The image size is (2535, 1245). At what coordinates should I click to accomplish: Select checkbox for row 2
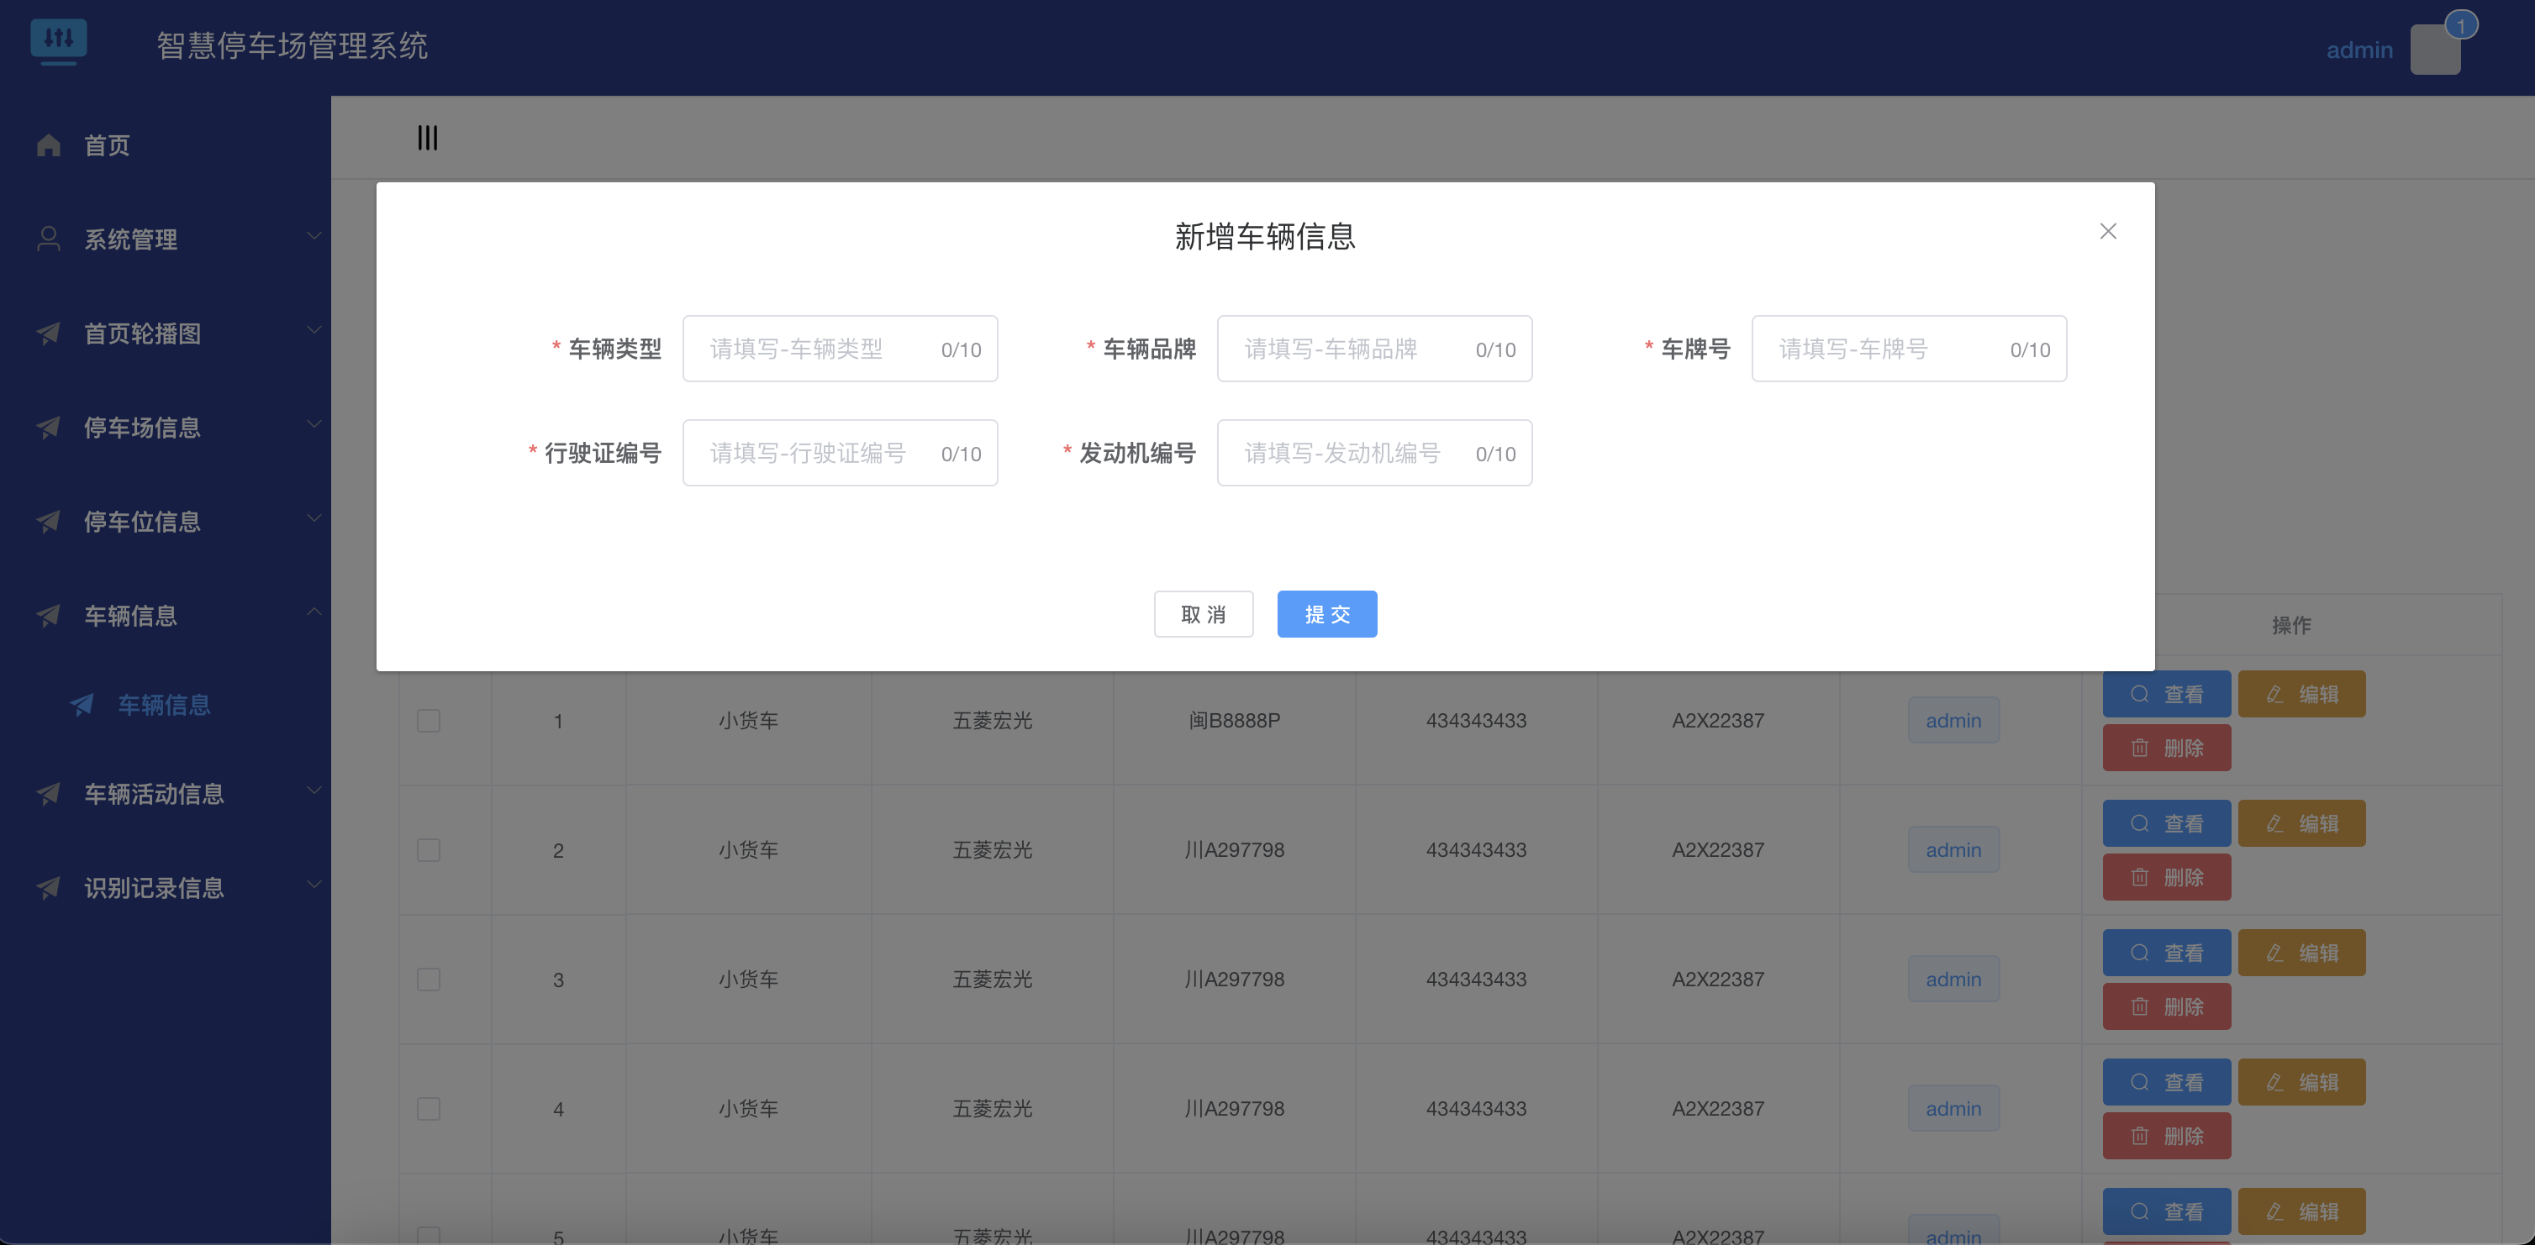428,849
